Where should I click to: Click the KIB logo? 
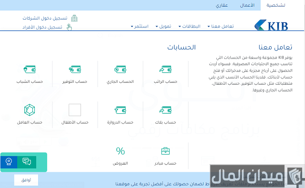[271, 25]
